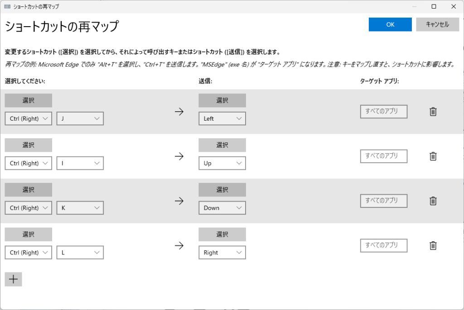Maximize the ショートカットの再マップ window

[x=434, y=6]
